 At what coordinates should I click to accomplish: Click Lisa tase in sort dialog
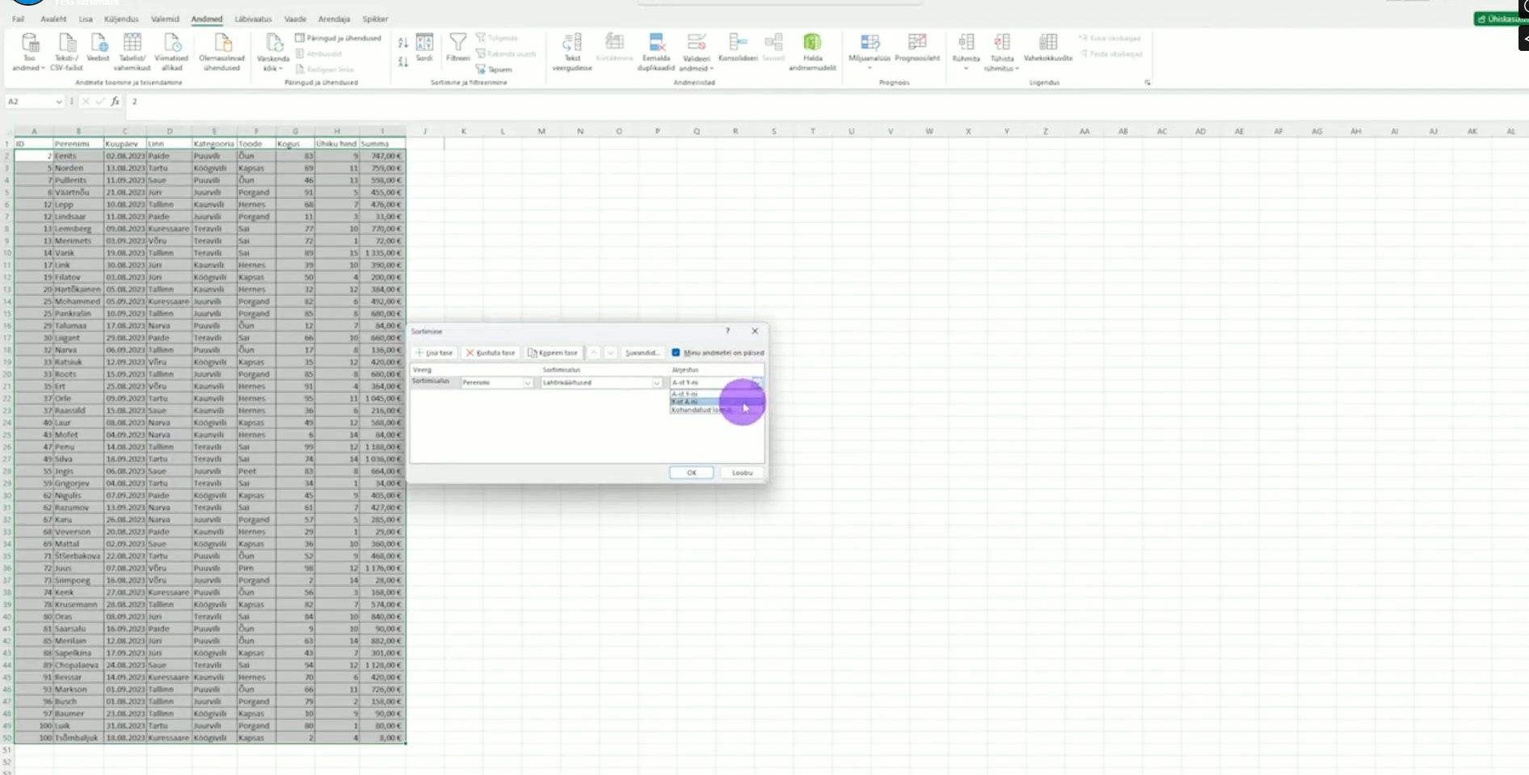pyautogui.click(x=435, y=353)
